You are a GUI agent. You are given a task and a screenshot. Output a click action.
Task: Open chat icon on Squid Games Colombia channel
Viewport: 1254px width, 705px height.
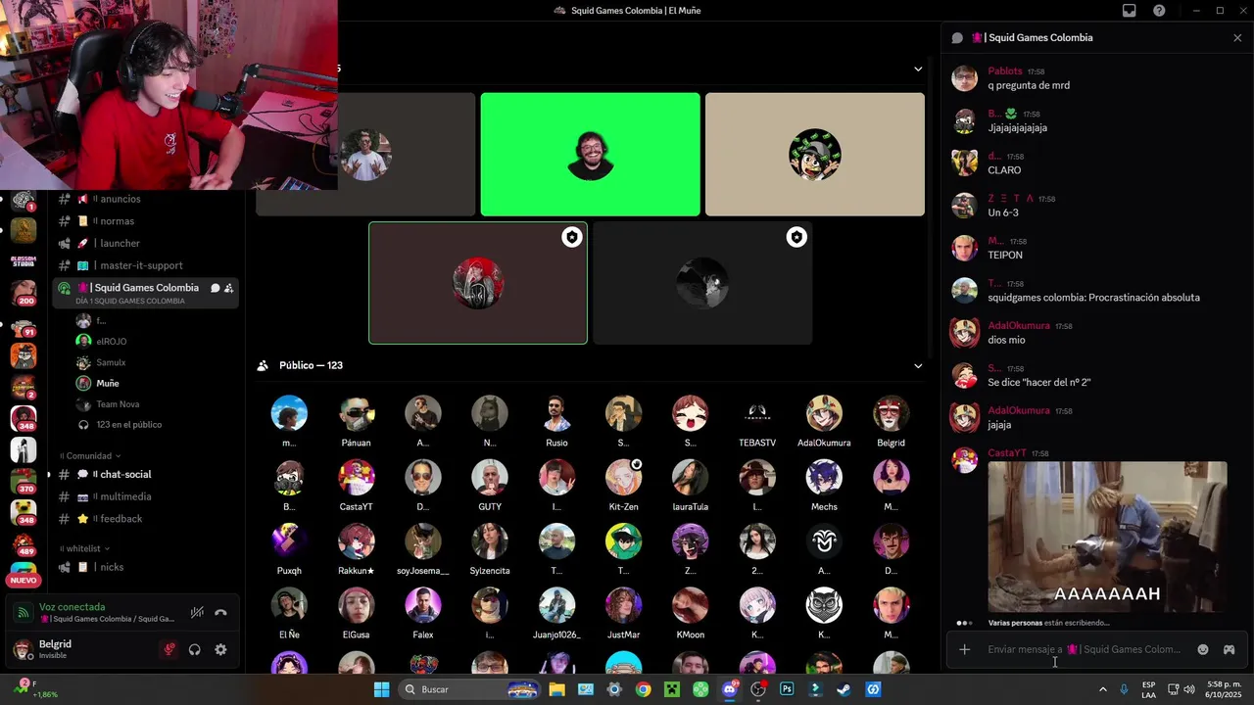point(215,288)
